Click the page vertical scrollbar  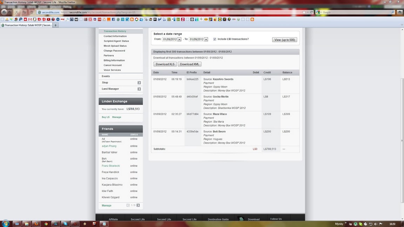(402, 141)
